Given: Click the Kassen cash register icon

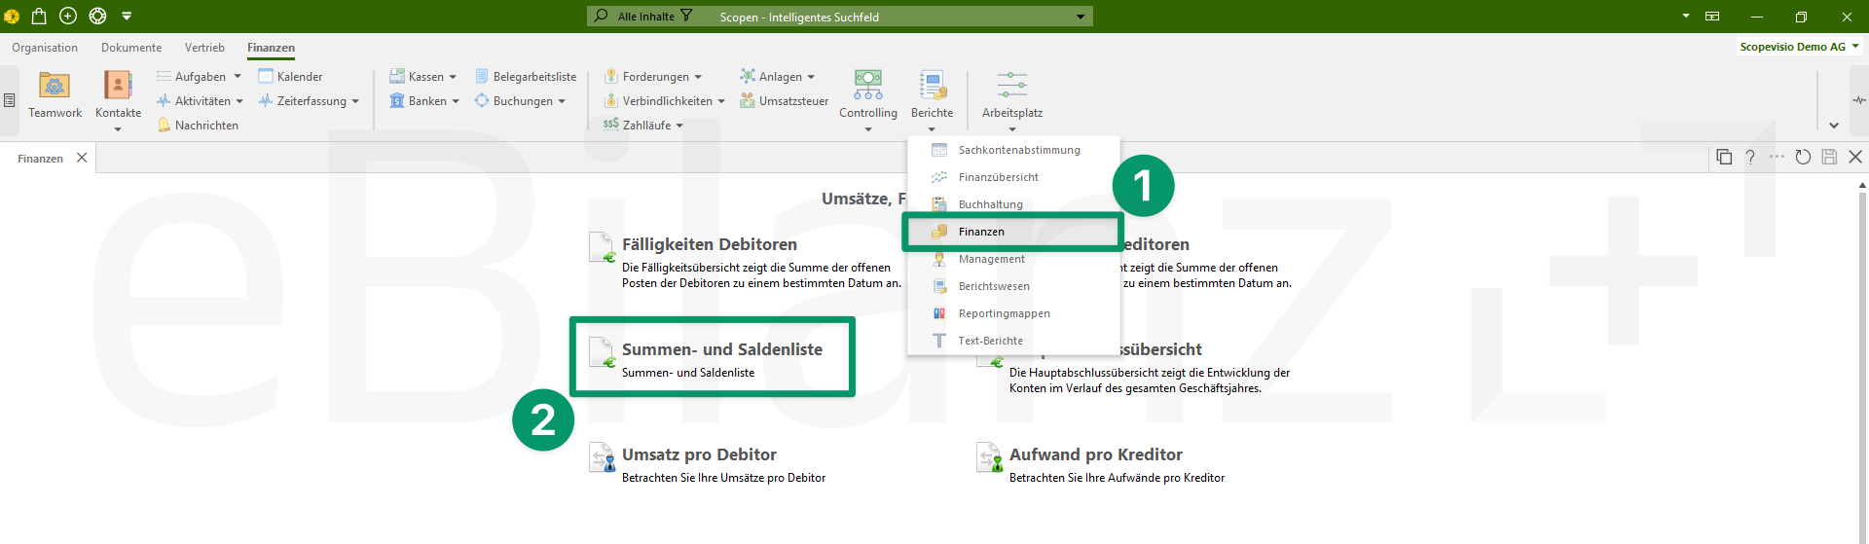Looking at the screenshot, I should (397, 76).
